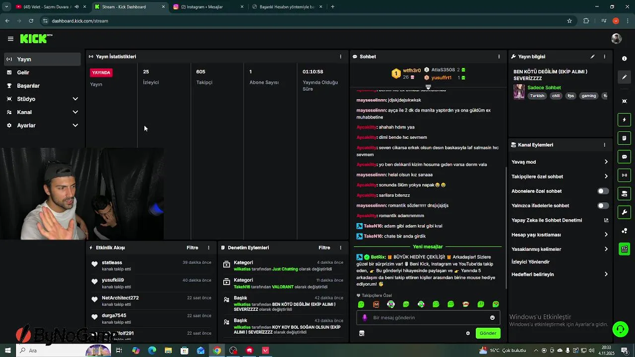Viewport: 635px width, 357px height.
Task: Open File Explorer from the Windows taskbar
Action: pyautogui.click(x=168, y=351)
